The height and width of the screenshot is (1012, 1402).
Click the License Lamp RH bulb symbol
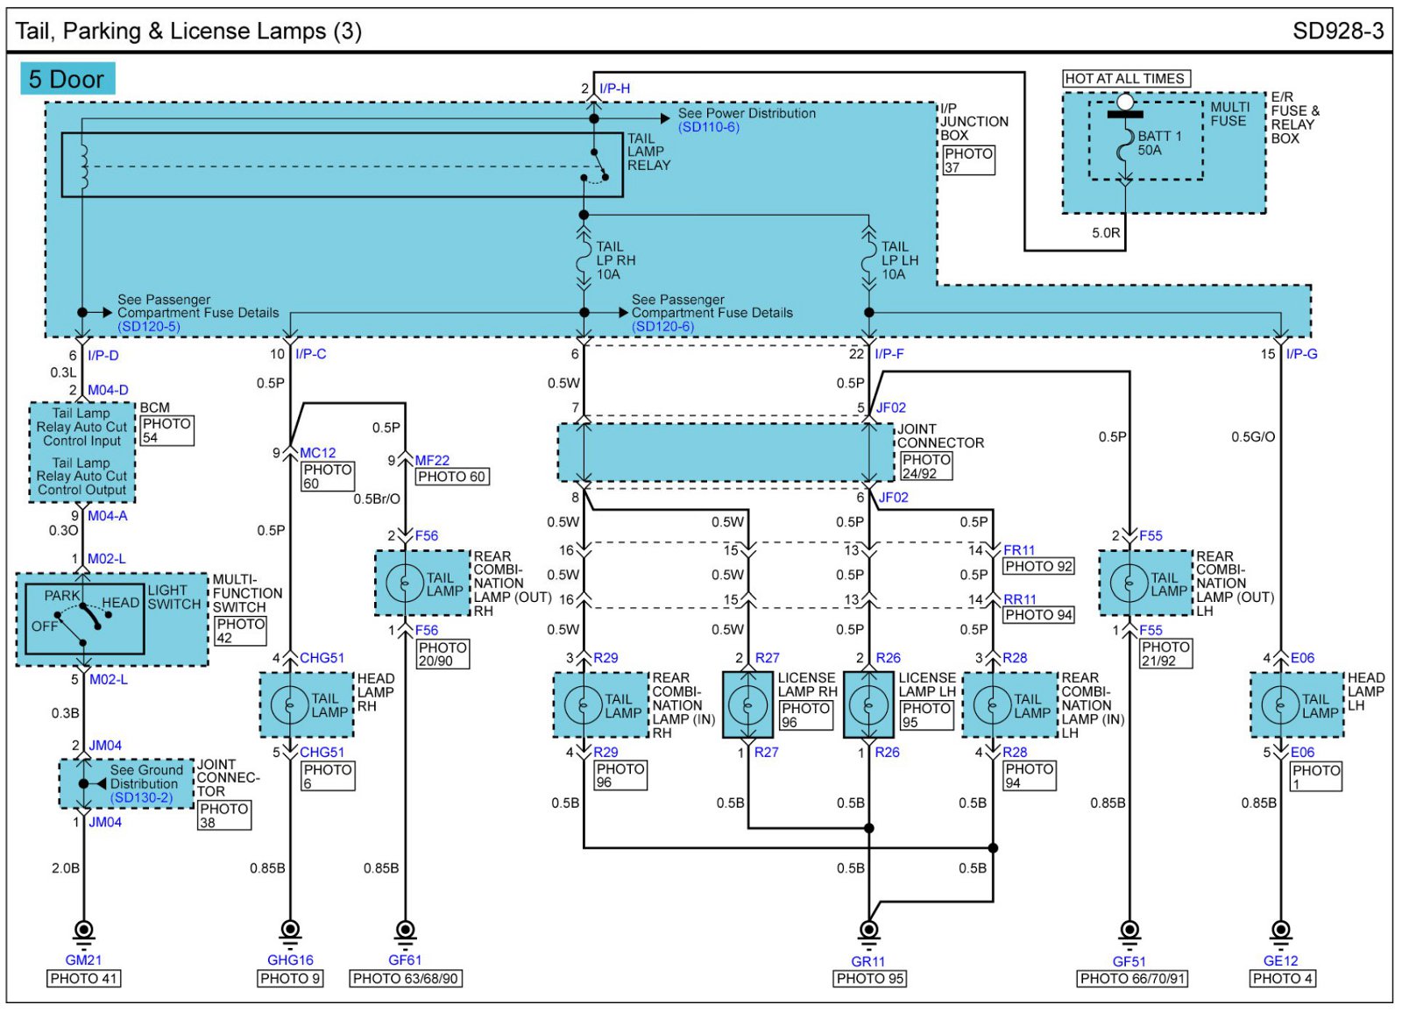(747, 704)
